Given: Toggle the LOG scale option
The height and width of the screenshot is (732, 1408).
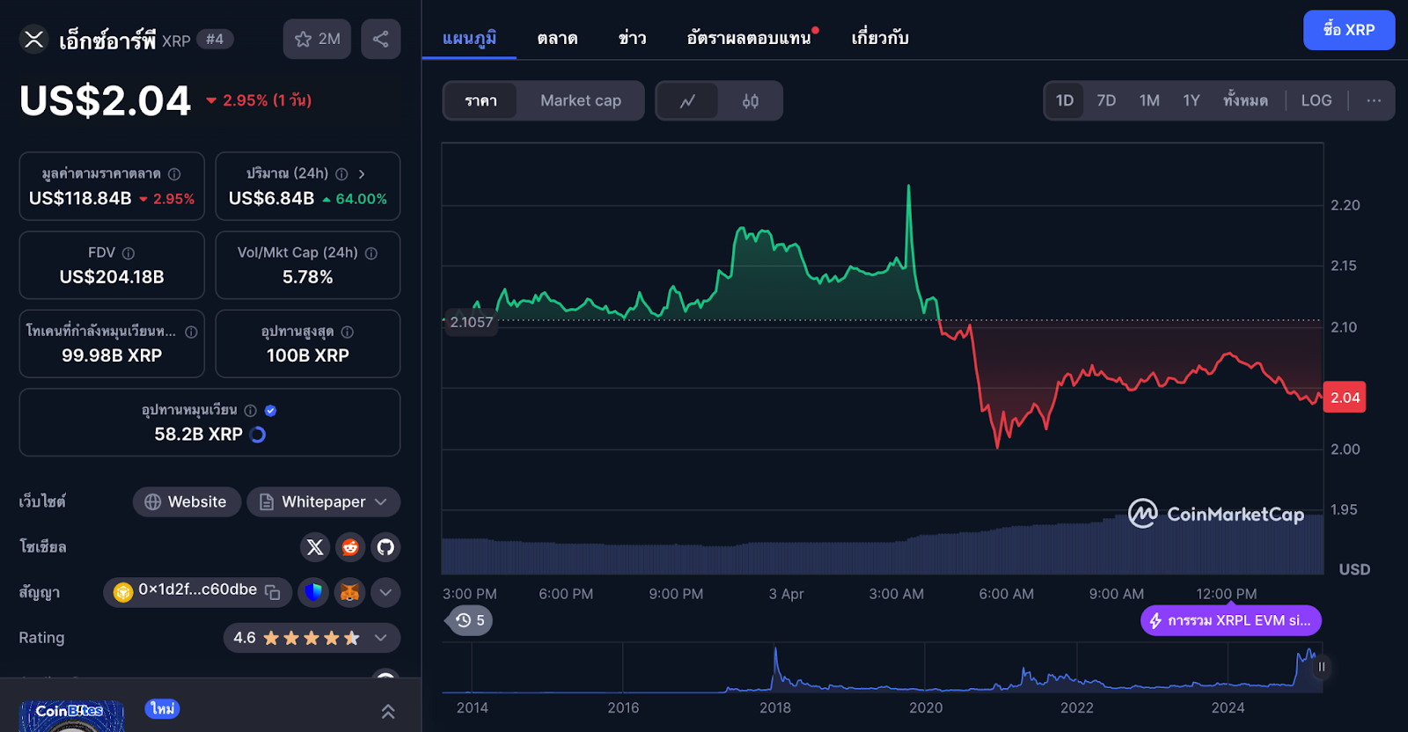Looking at the screenshot, I should (x=1316, y=100).
